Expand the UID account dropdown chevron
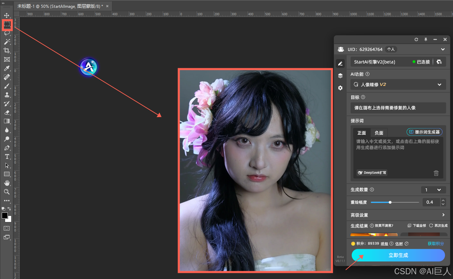The image size is (453, 279). pos(443,50)
